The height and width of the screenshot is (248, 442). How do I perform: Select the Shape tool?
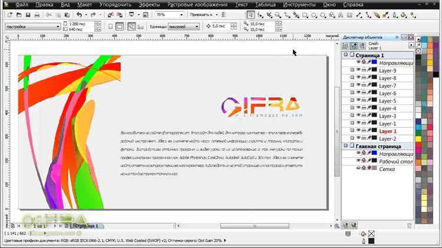coord(260,15)
